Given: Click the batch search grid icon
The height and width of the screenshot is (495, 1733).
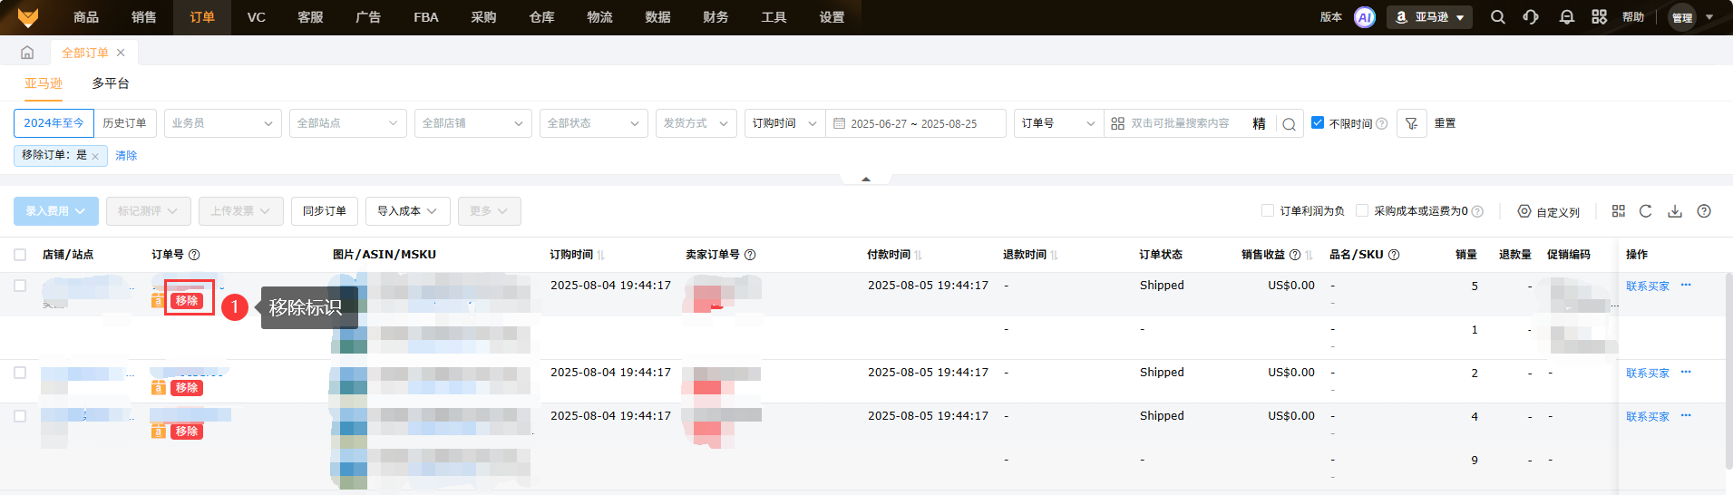Looking at the screenshot, I should (x=1117, y=123).
